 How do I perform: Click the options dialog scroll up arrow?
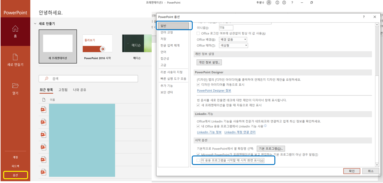click(x=377, y=25)
